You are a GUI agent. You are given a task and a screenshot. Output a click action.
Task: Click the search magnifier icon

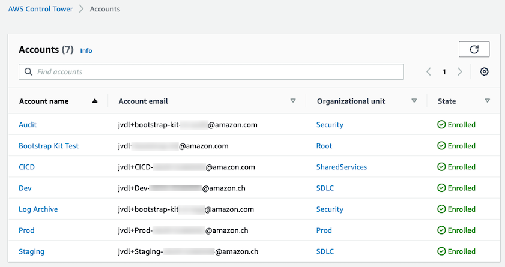(28, 72)
